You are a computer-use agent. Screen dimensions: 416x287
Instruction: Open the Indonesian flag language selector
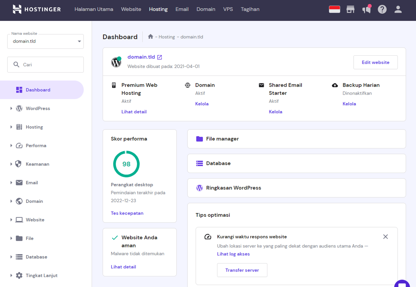(x=334, y=9)
